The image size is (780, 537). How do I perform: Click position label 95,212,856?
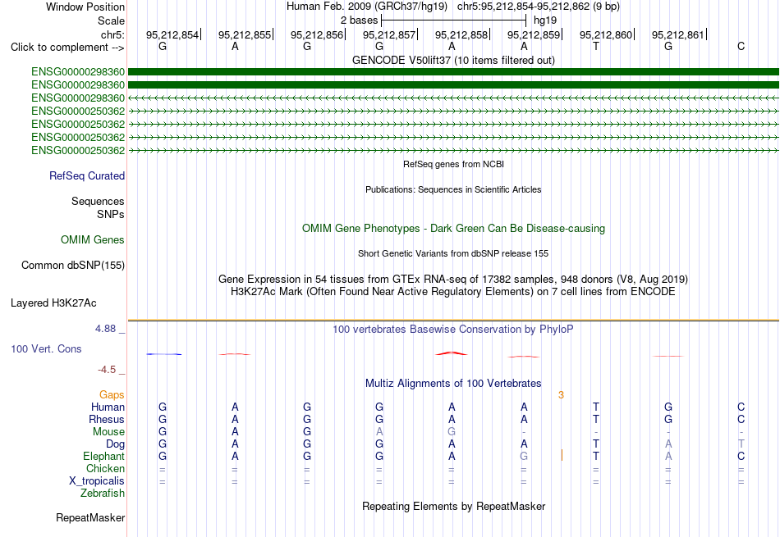click(x=317, y=34)
